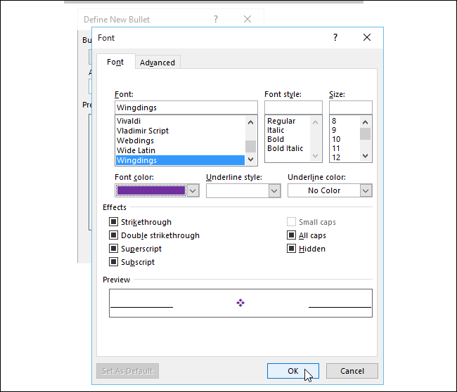Choose Regular font style
This screenshot has width=457, height=392.
281,121
